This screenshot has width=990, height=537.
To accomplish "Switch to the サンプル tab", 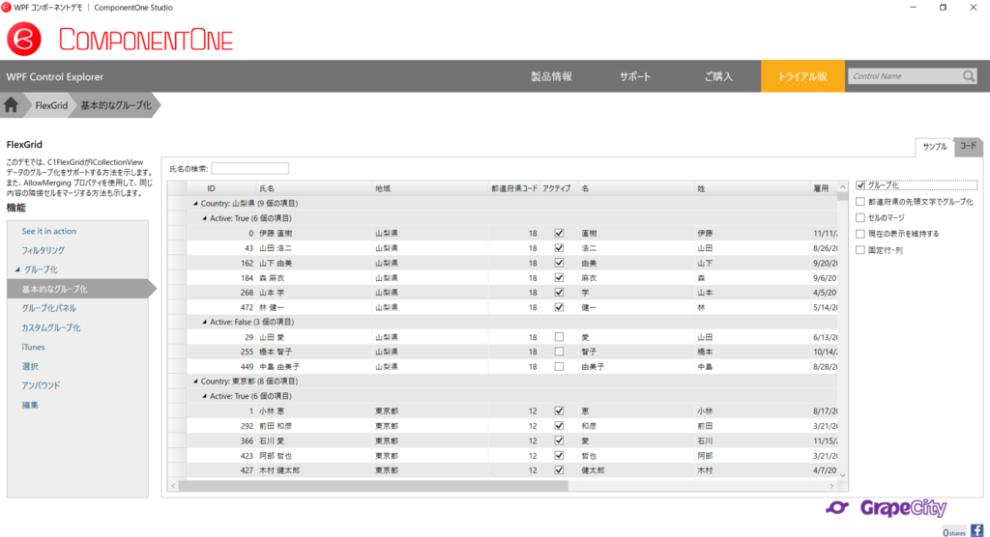I will [x=935, y=147].
